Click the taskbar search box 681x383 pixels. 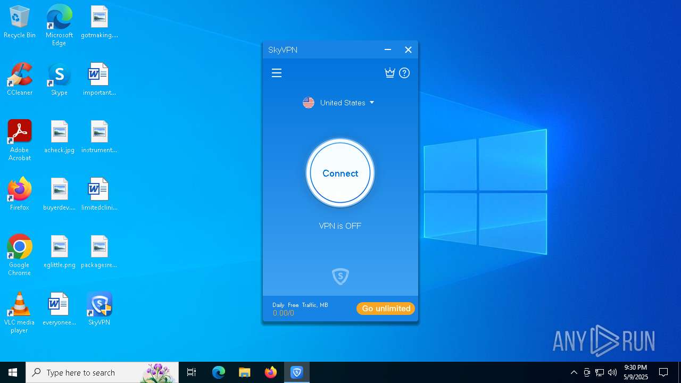click(x=102, y=372)
